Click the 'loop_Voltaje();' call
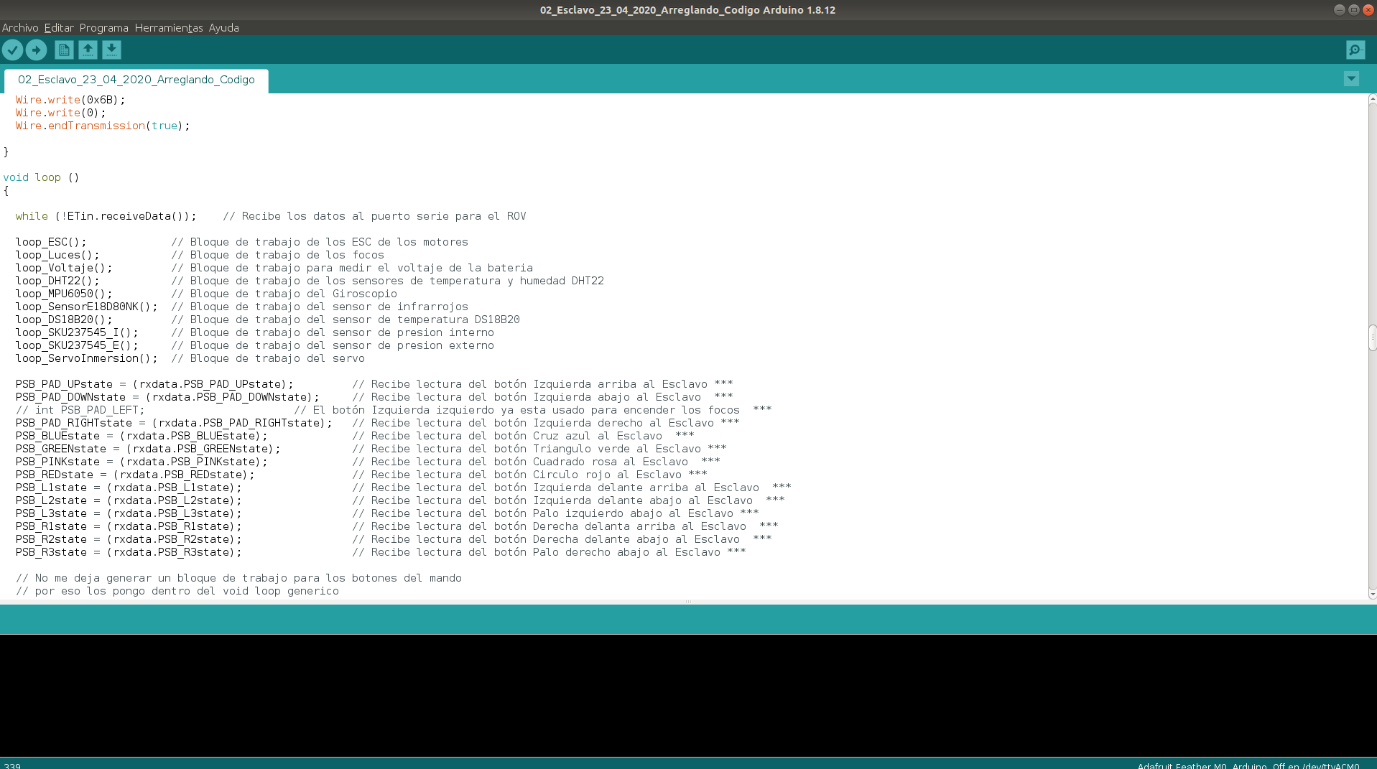The height and width of the screenshot is (769, 1377). click(x=64, y=268)
